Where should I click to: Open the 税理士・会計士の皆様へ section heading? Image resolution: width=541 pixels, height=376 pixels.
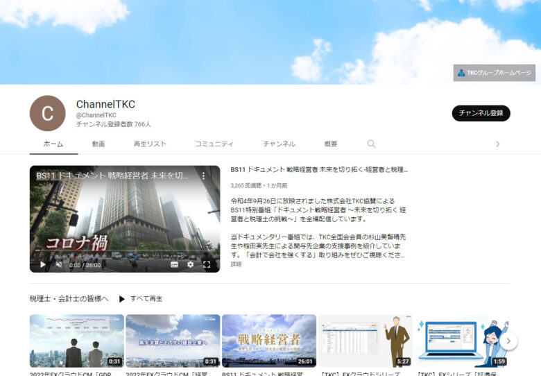coord(69,299)
